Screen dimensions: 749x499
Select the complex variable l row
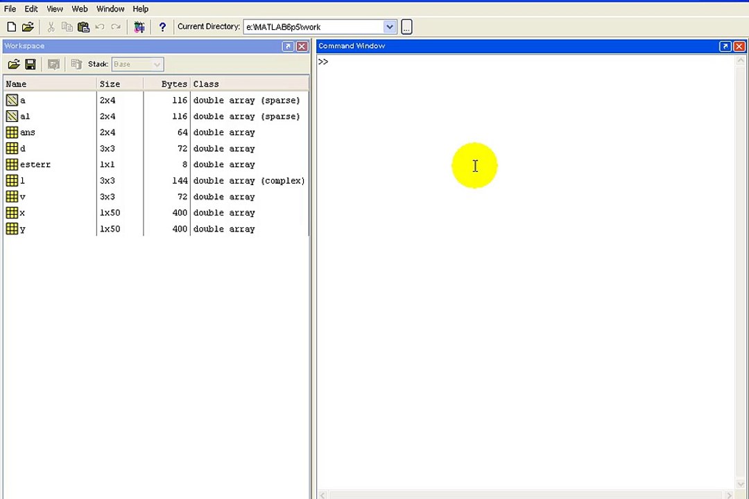click(156, 180)
